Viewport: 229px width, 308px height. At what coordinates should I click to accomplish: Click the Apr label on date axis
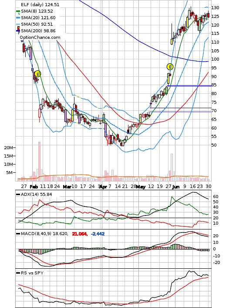[103, 187]
